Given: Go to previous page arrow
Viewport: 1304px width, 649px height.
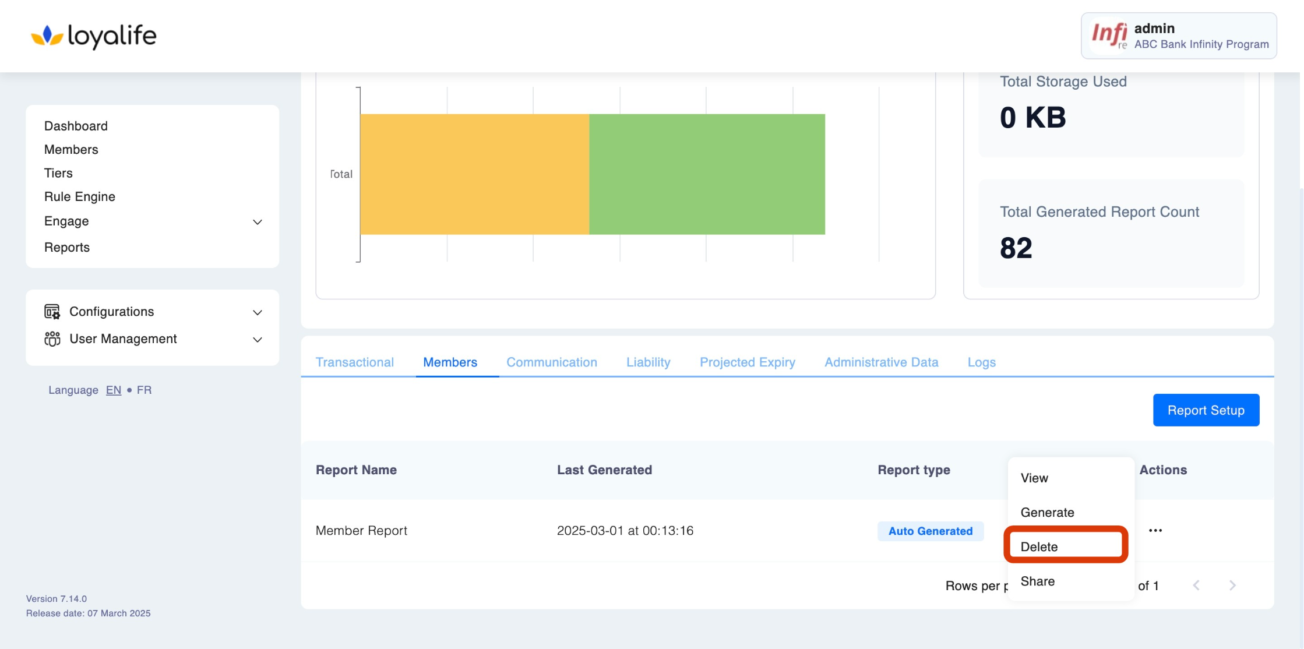Looking at the screenshot, I should [x=1196, y=585].
